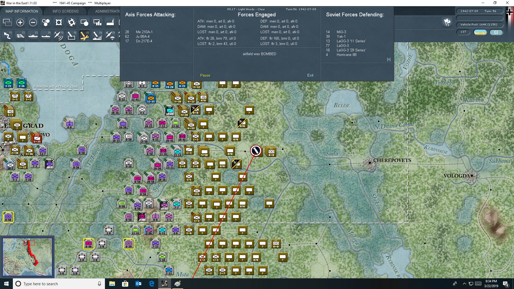Select the F5 air recon icon
Image resolution: width=514 pixels, height=289 pixels.
pos(58,35)
